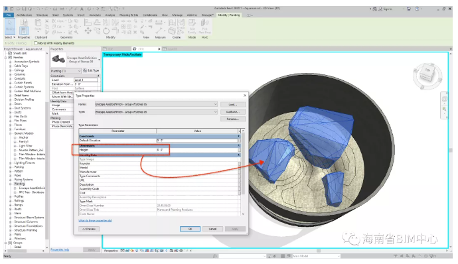
Task: Open the Properties palette ribbon icon
Action: 24,31
